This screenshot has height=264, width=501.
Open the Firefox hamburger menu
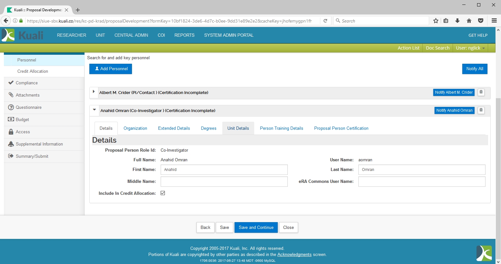(494, 21)
